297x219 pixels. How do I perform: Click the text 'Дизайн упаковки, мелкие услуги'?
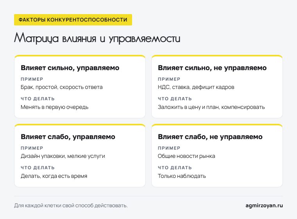tap(63, 156)
